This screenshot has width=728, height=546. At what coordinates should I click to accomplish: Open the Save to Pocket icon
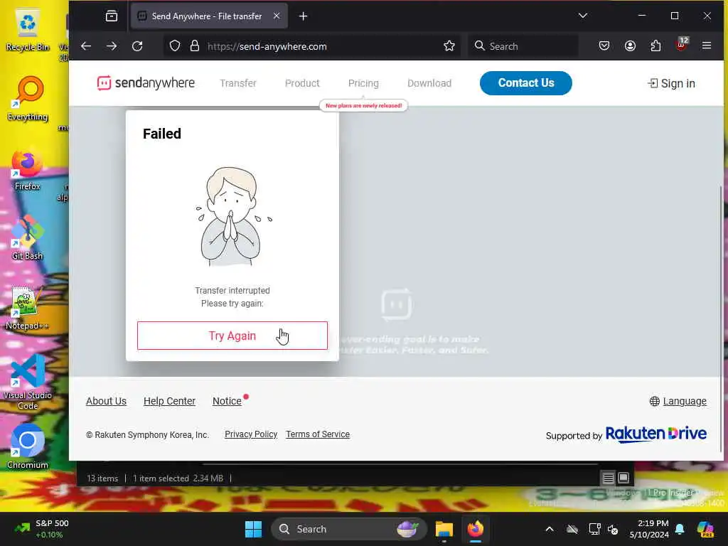click(604, 46)
